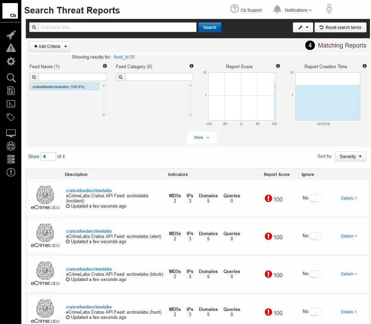Click the Feed Category info icon
This screenshot has height=324, width=371.
191,66
